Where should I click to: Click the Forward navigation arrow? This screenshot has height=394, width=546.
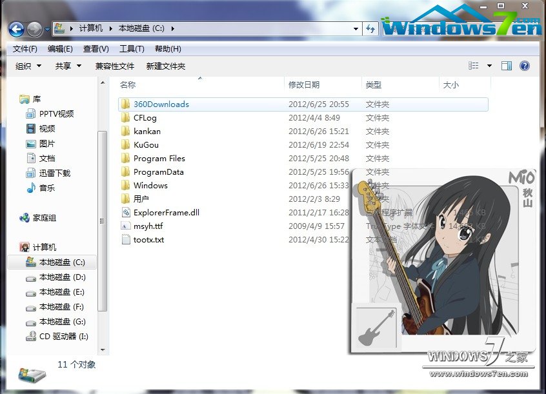[x=34, y=29]
